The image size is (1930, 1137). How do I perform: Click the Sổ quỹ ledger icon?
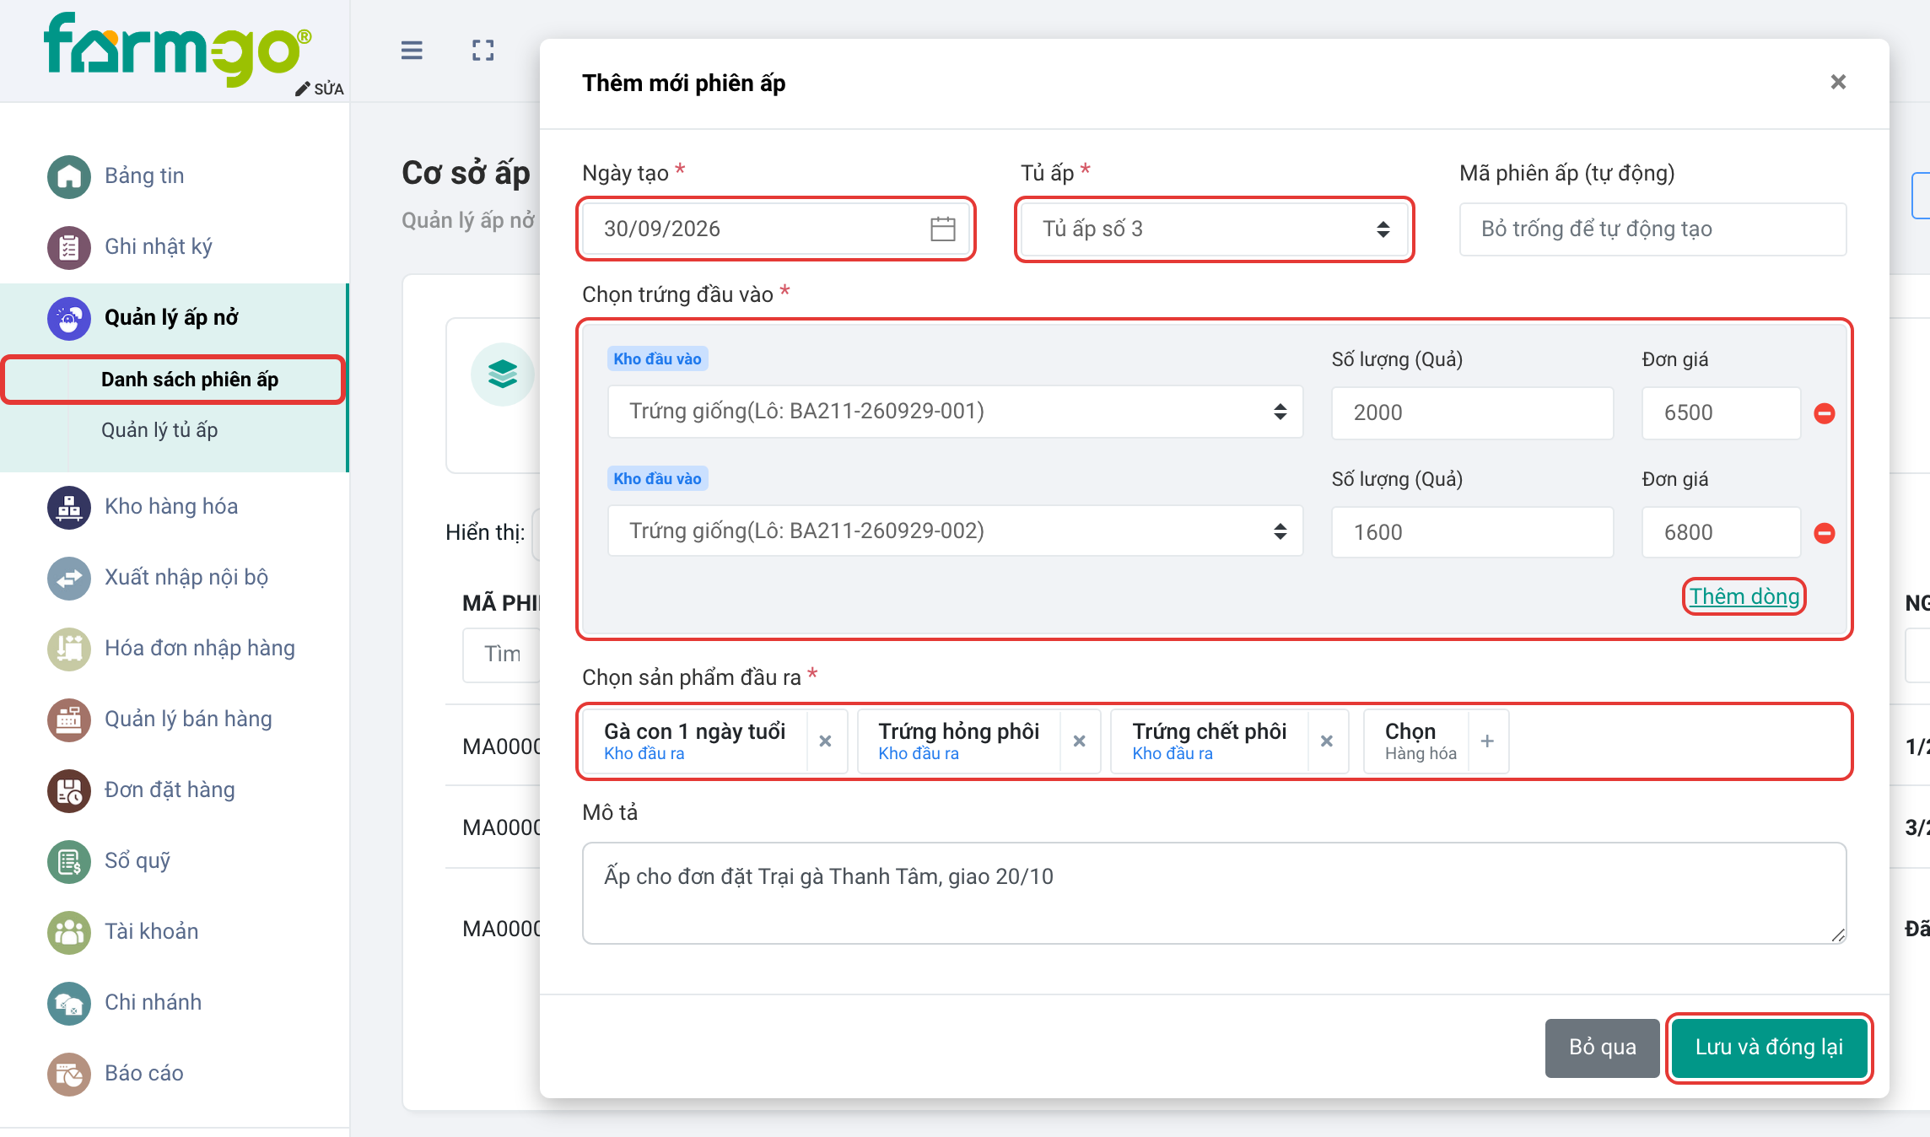(69, 861)
